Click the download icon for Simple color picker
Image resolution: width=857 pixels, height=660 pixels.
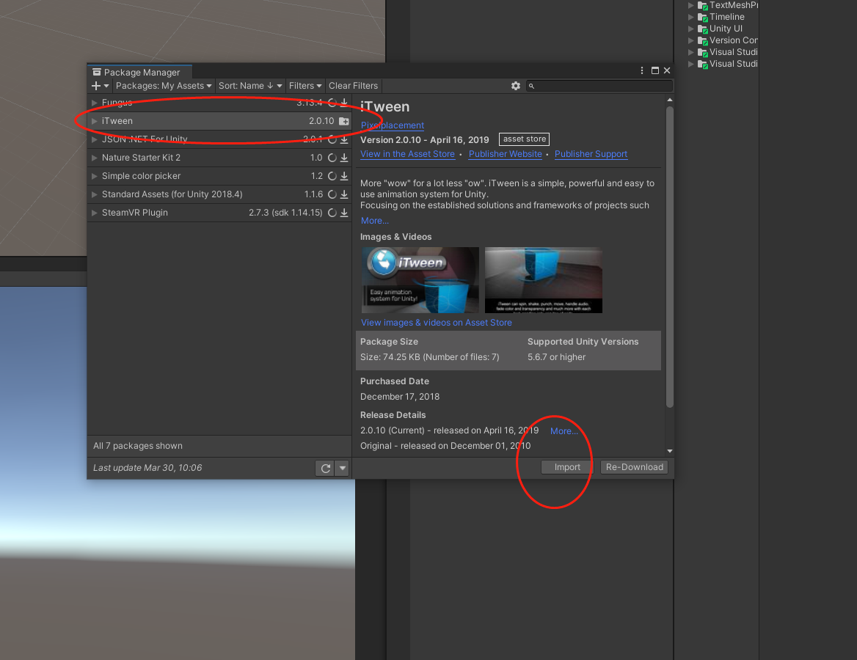tap(343, 175)
